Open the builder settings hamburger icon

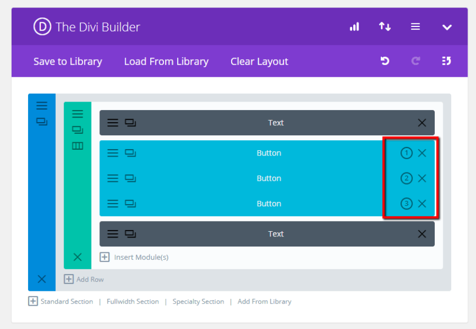coord(415,26)
